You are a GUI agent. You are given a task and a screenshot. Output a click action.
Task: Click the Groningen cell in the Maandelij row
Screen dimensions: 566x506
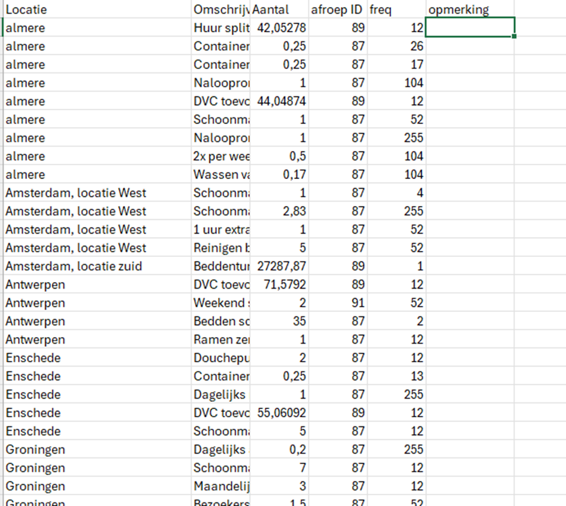click(x=97, y=486)
